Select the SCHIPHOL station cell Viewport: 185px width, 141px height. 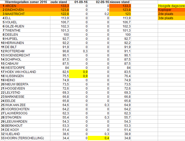click(28, 60)
